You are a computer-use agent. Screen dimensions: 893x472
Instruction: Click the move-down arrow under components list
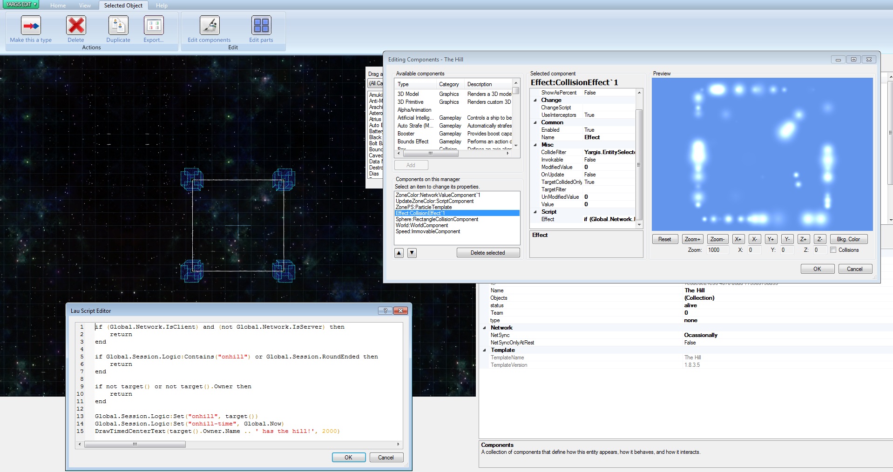411,252
